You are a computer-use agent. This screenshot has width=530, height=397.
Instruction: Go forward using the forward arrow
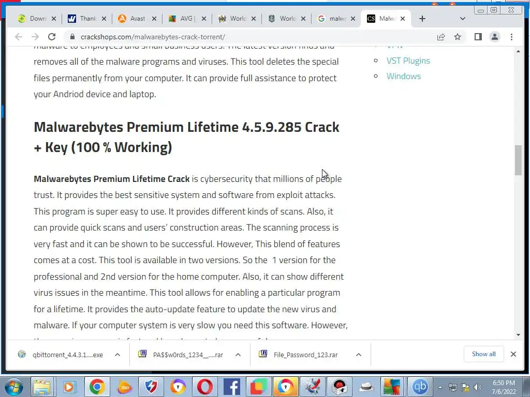click(x=35, y=37)
